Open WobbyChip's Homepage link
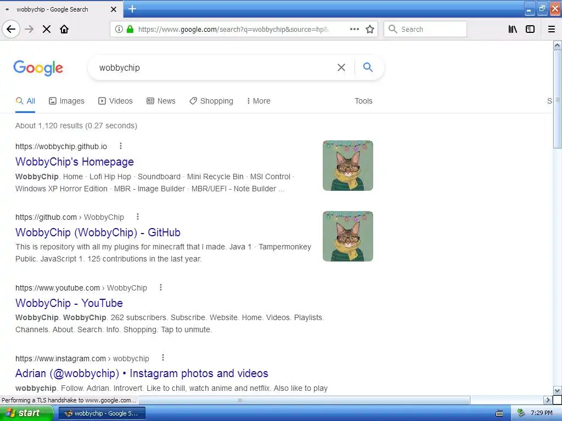The image size is (562, 421). (75, 162)
